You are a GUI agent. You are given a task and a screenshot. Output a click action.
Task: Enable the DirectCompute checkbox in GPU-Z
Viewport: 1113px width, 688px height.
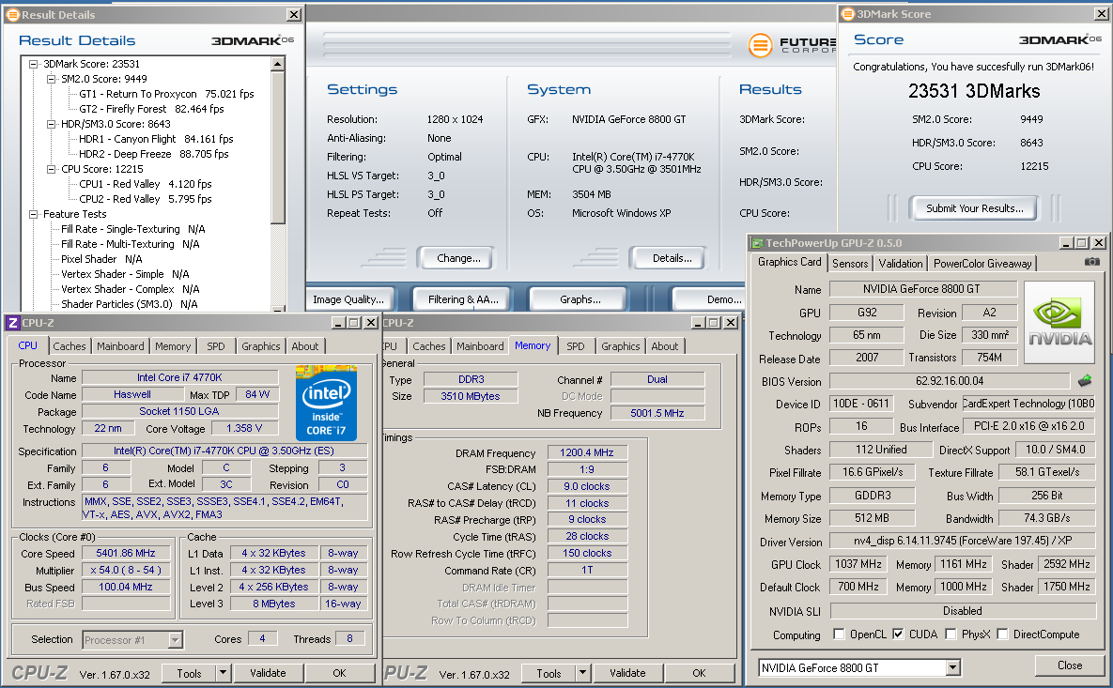point(1002,634)
